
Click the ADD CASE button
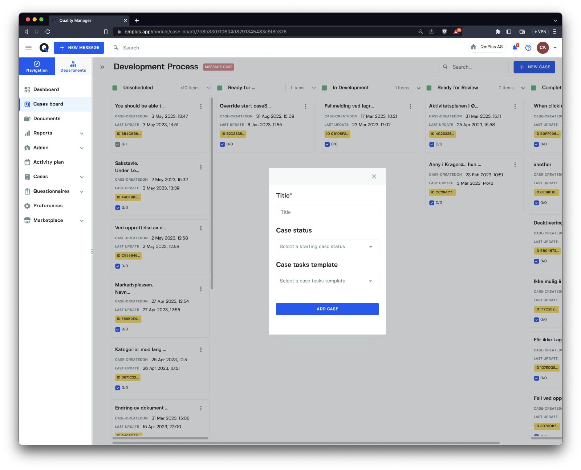click(327, 309)
